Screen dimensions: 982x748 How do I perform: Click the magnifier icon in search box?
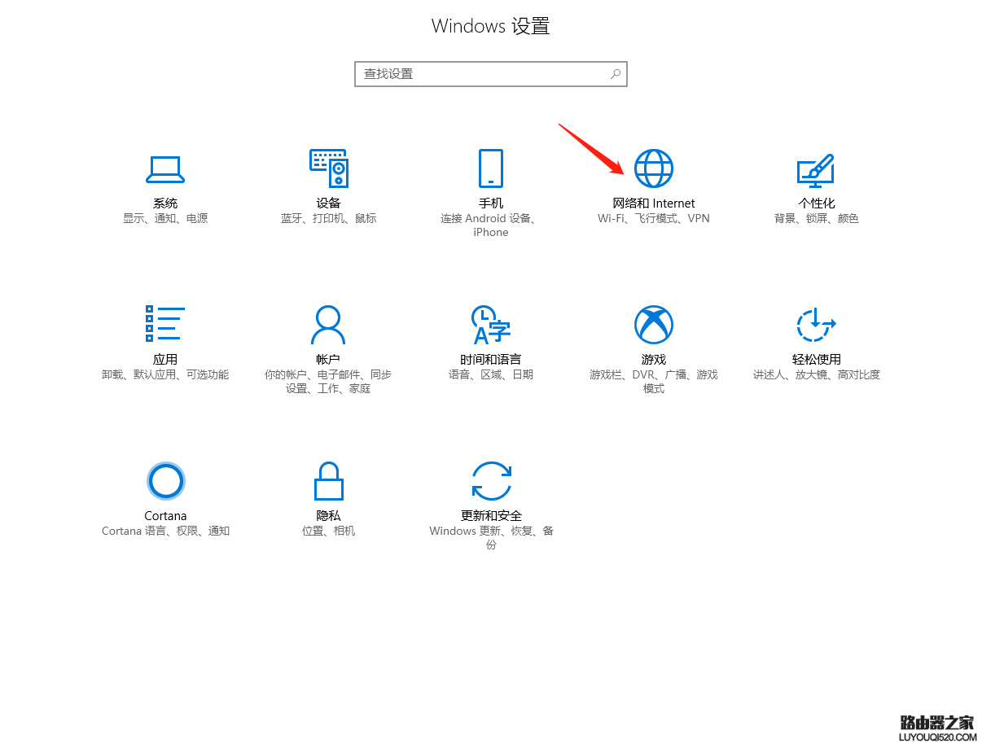pyautogui.click(x=616, y=74)
